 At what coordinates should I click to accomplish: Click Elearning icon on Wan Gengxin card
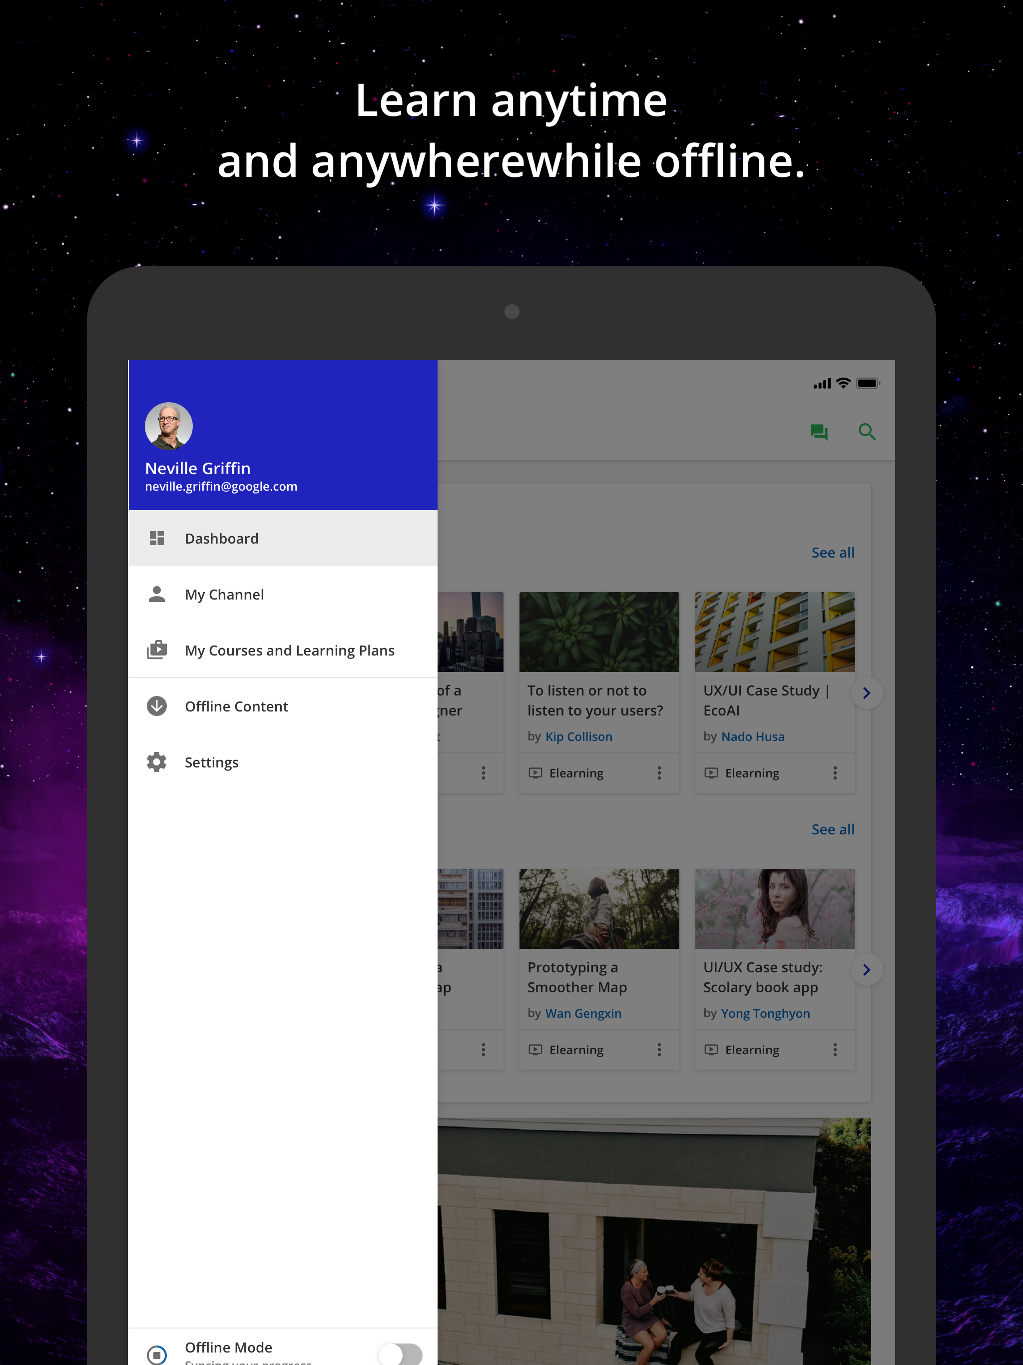(535, 1050)
